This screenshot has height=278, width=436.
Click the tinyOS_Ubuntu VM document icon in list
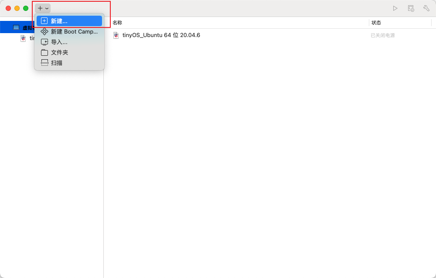coord(116,35)
